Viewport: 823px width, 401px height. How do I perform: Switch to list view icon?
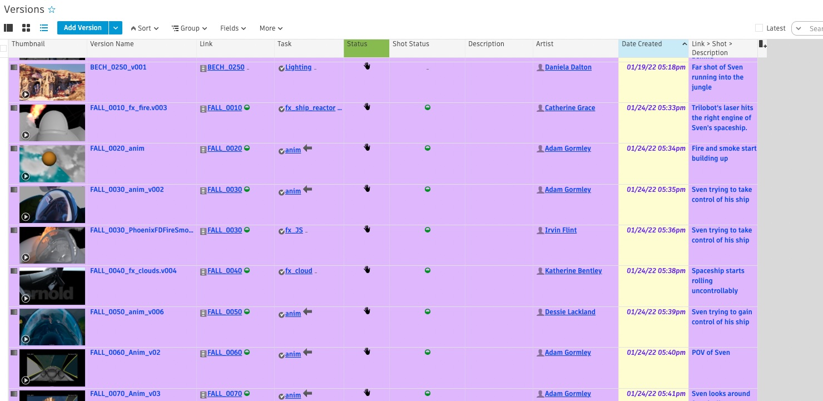[x=44, y=28]
